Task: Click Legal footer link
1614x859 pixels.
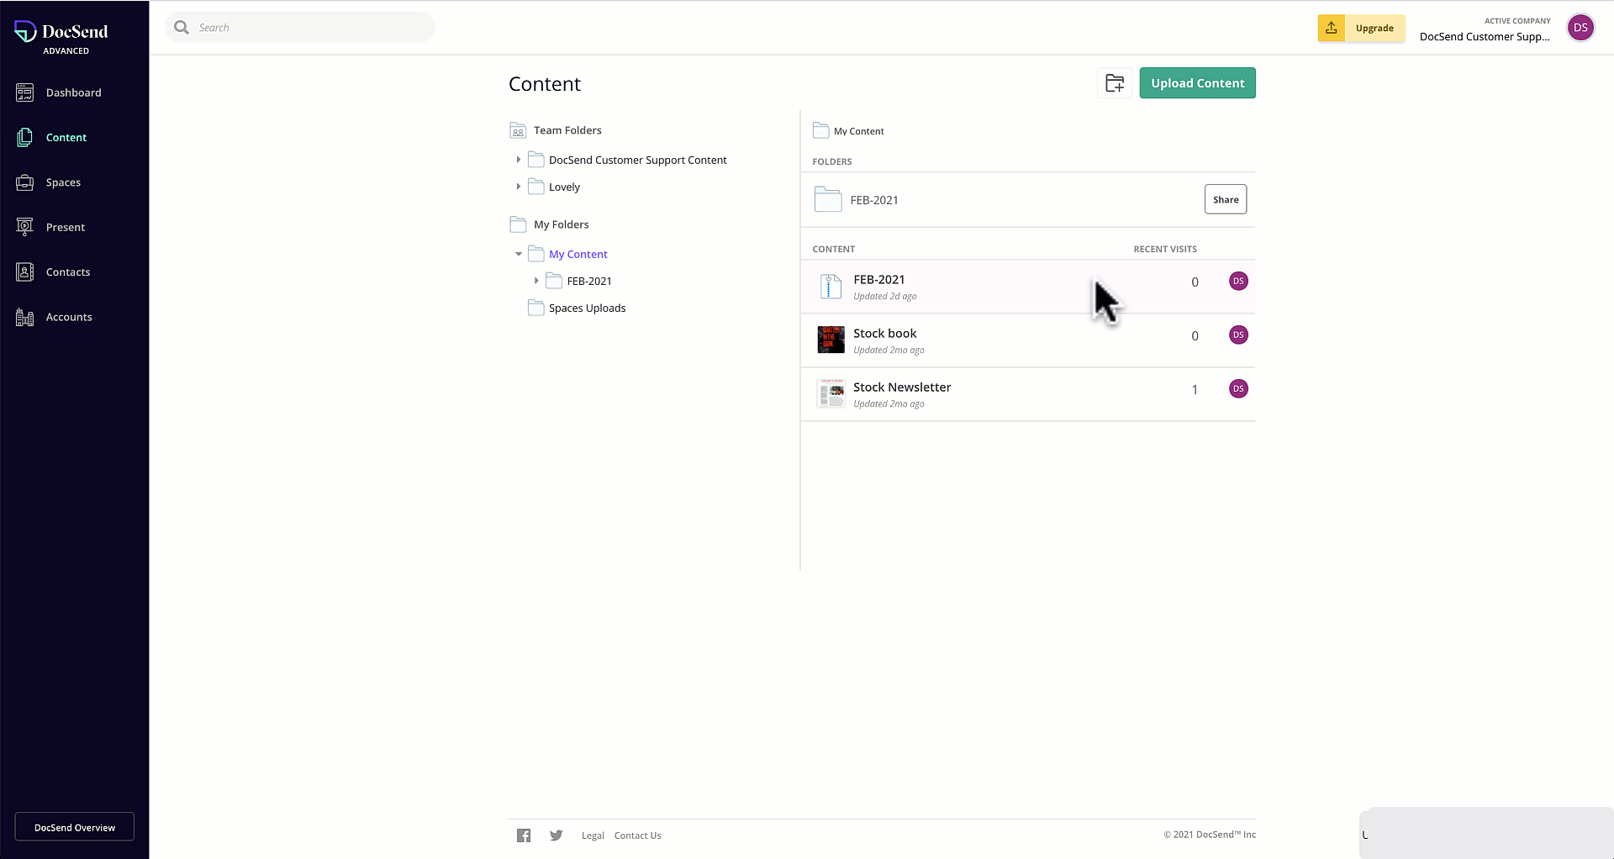Action: tap(593, 835)
